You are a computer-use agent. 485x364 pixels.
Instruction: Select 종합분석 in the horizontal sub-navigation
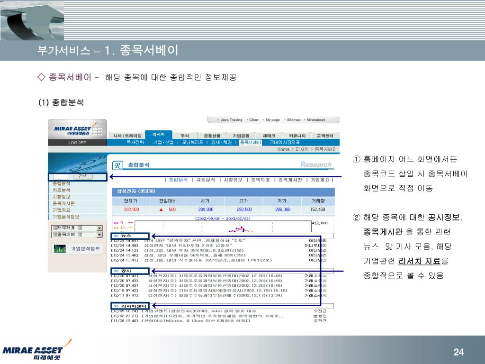(x=178, y=180)
